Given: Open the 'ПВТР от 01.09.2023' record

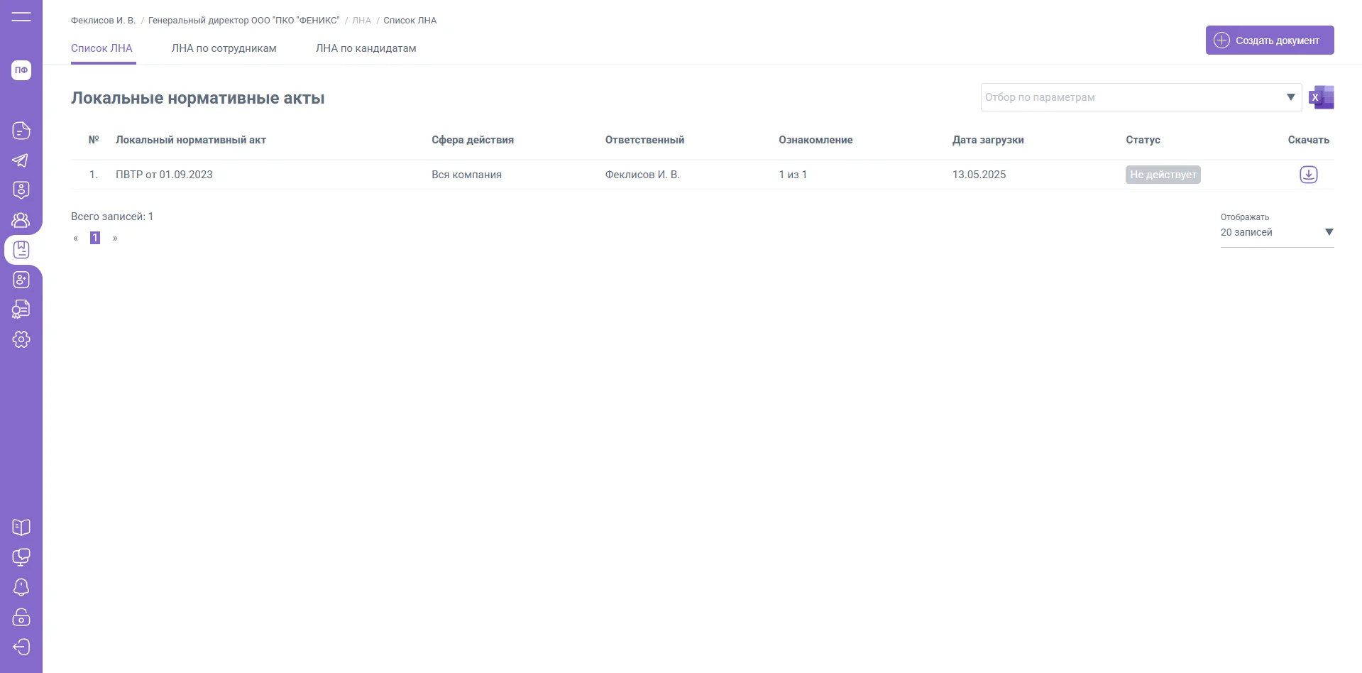Looking at the screenshot, I should [164, 175].
